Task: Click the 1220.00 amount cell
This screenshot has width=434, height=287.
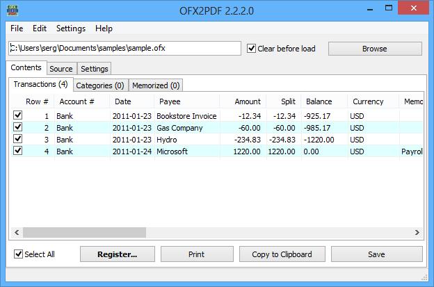Action: (243, 151)
